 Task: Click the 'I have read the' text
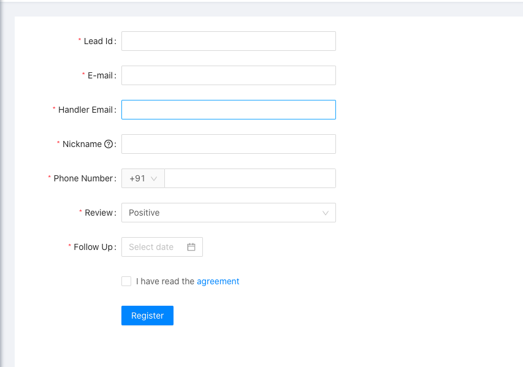(x=165, y=281)
